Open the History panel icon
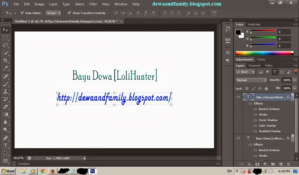299x175 pixels. pyautogui.click(x=228, y=29)
